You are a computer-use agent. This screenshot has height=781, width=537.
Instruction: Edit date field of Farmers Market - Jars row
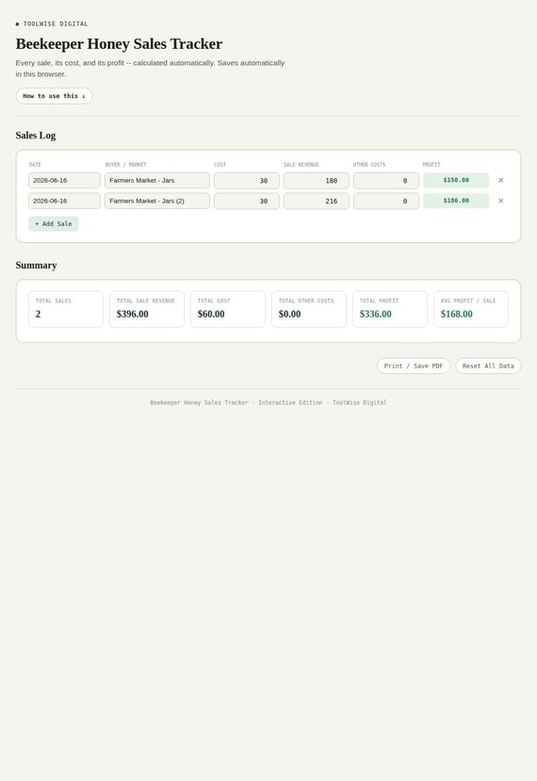64,180
